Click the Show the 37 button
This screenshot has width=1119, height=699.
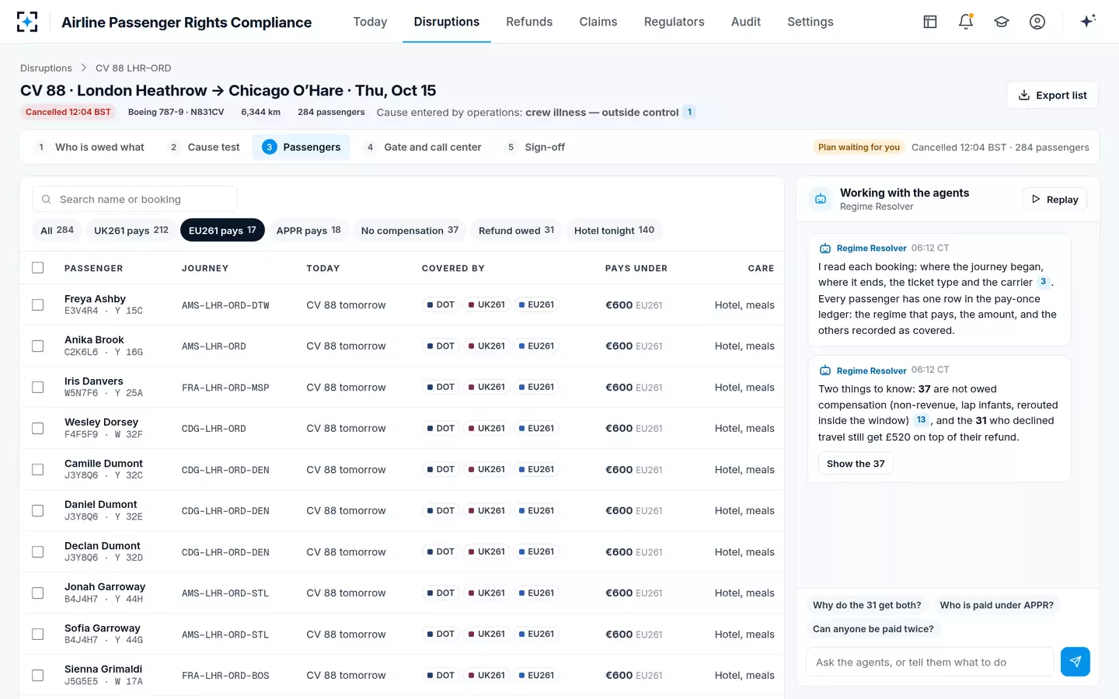(856, 464)
